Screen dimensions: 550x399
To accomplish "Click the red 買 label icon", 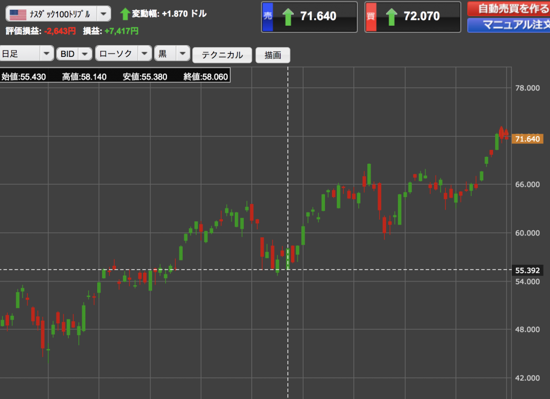I will (x=371, y=17).
